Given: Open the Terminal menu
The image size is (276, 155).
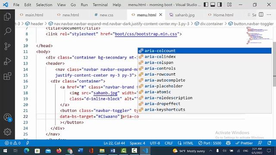Looking at the screenshot, I should [100, 5].
